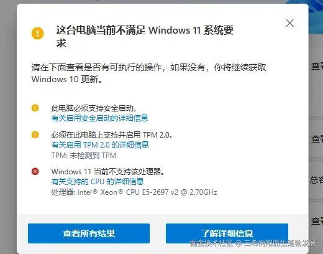The height and width of the screenshot is (254, 323).
Task: Click the yellow warning icon beside the TPM 2.0 requirement
Action: tap(35, 134)
